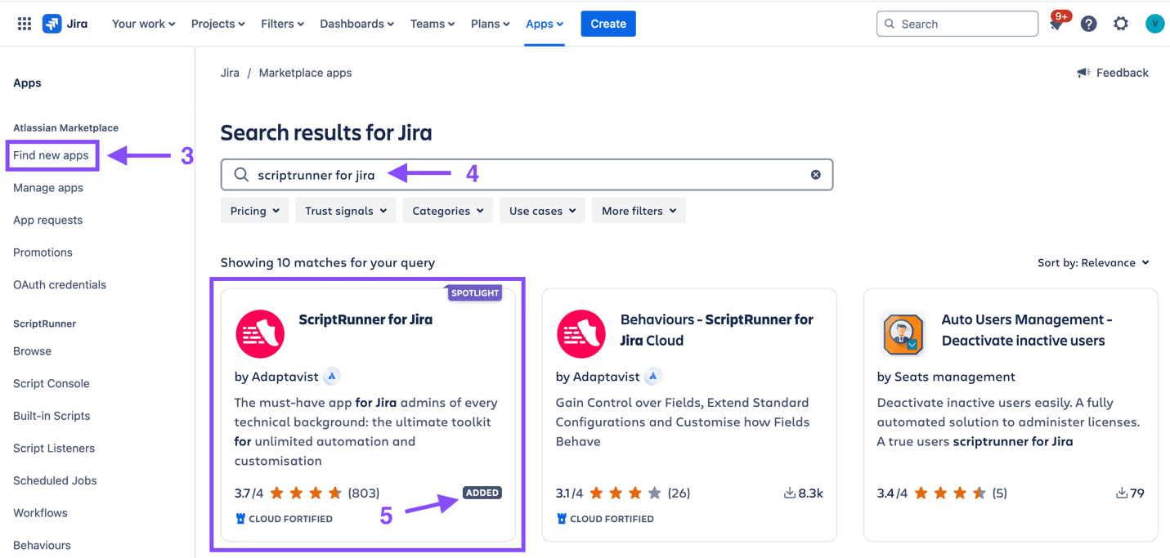Open help using the question mark icon

pos(1088,23)
